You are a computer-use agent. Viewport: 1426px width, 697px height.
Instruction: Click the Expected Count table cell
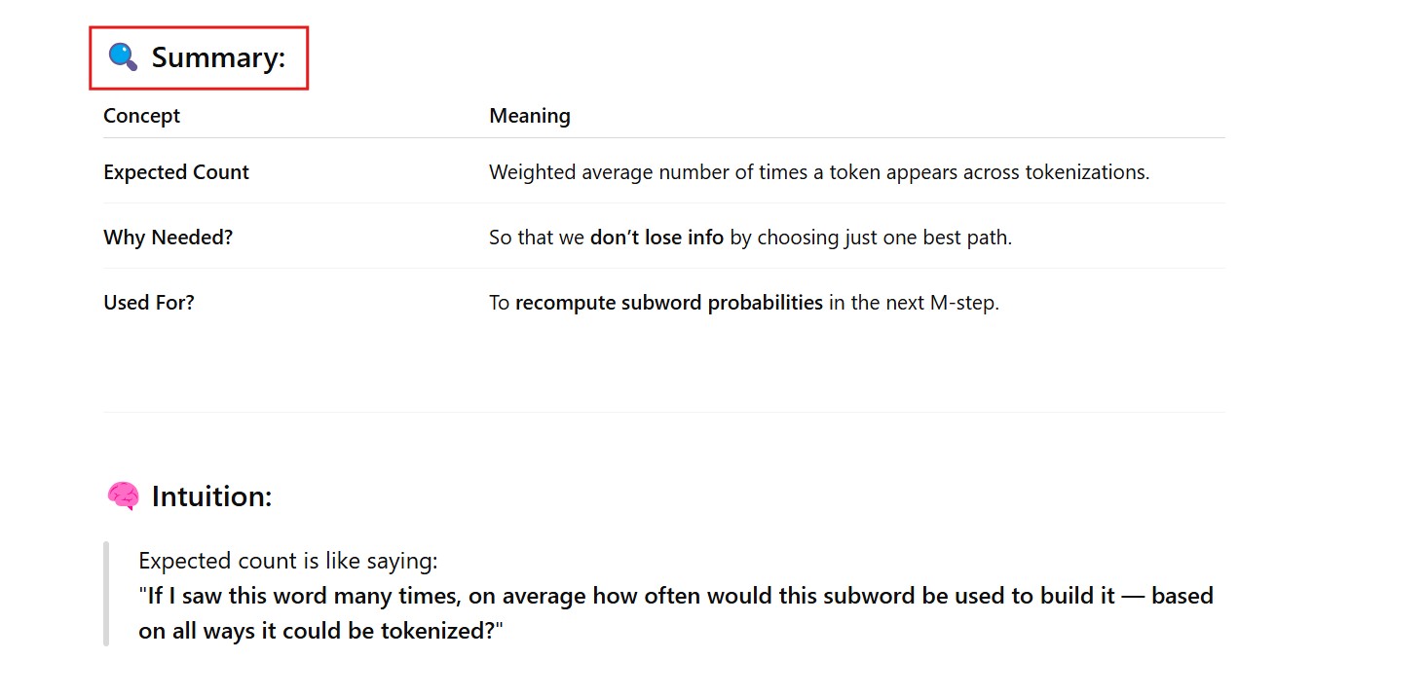pyautogui.click(x=176, y=172)
